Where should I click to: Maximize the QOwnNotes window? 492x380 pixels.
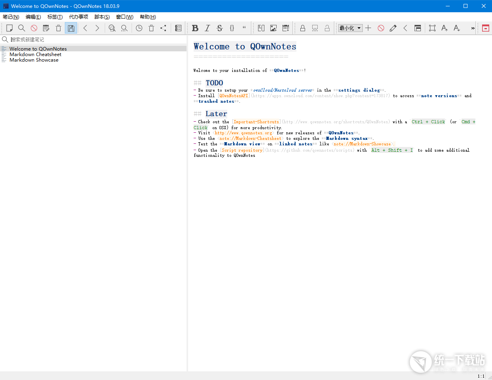coord(466,6)
